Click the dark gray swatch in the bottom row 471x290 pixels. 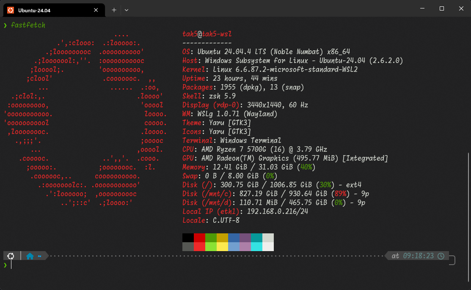pos(188,246)
